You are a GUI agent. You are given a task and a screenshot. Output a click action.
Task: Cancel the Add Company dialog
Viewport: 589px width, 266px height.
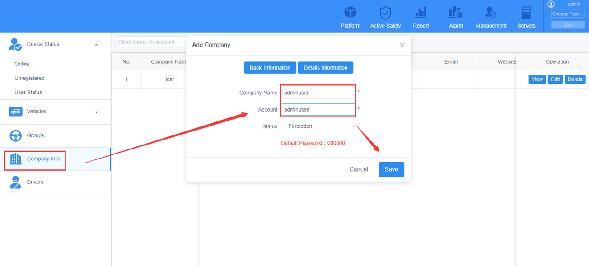359,169
